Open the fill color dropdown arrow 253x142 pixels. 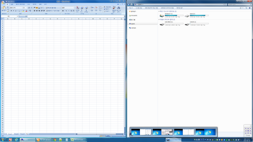[25, 11]
